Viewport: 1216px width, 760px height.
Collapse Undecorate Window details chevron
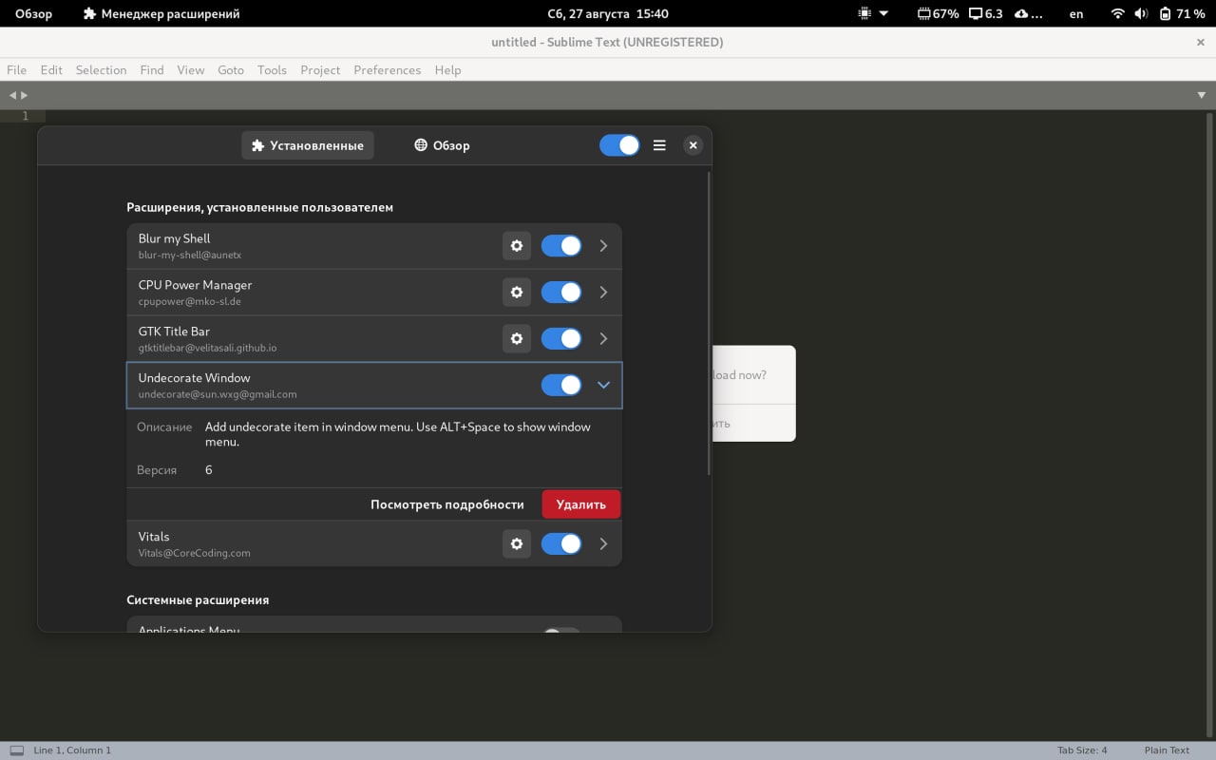[x=603, y=385]
